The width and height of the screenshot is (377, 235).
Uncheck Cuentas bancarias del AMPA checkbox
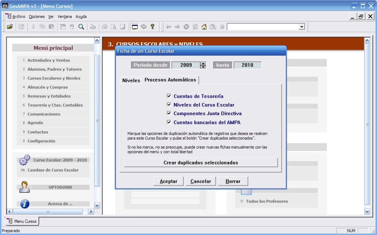click(x=169, y=122)
